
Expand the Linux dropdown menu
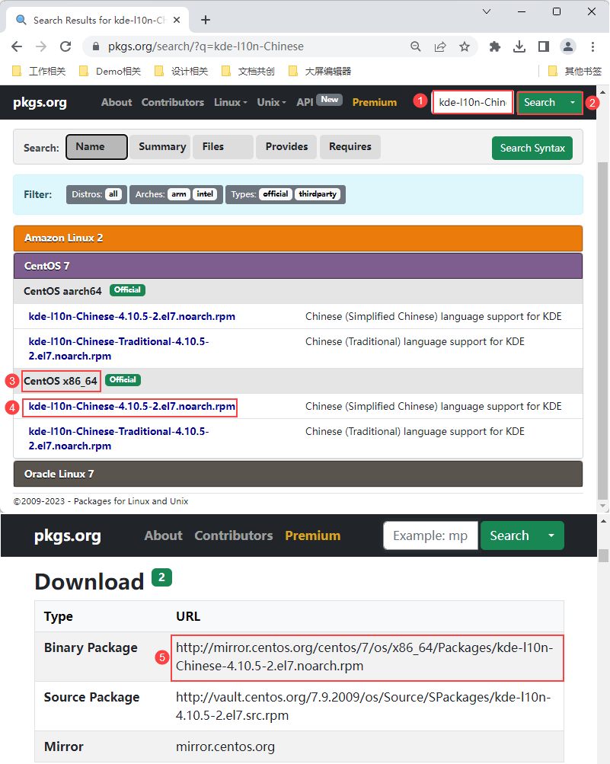[231, 102]
